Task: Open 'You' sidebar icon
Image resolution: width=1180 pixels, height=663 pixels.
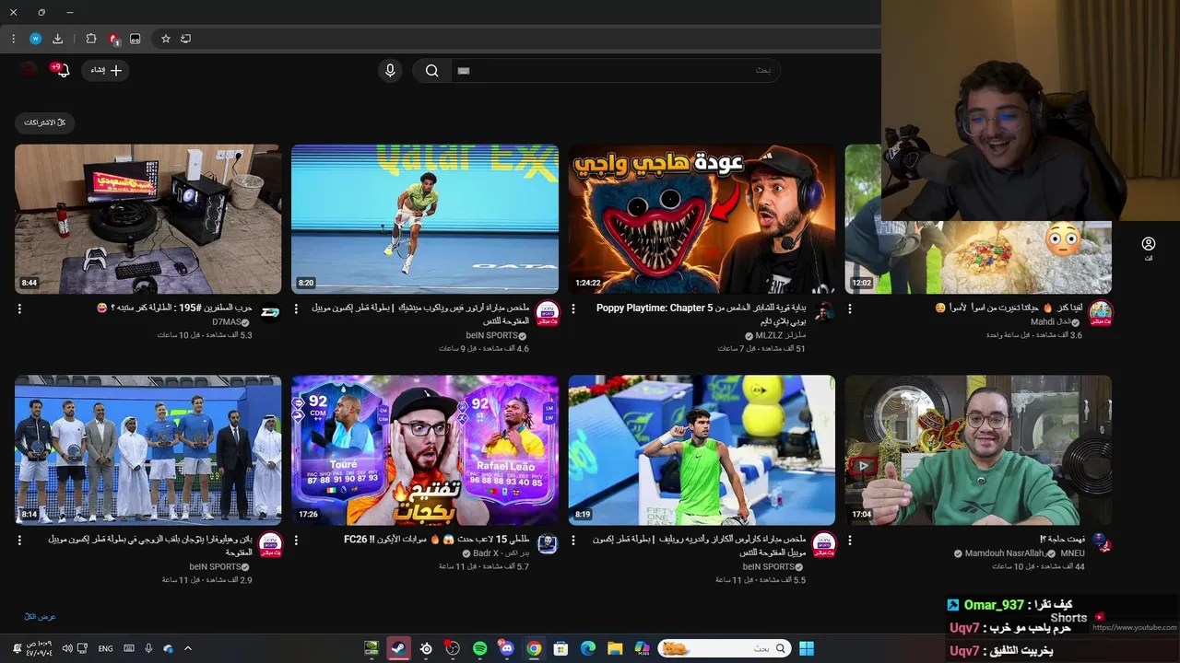Action: 1149,249
